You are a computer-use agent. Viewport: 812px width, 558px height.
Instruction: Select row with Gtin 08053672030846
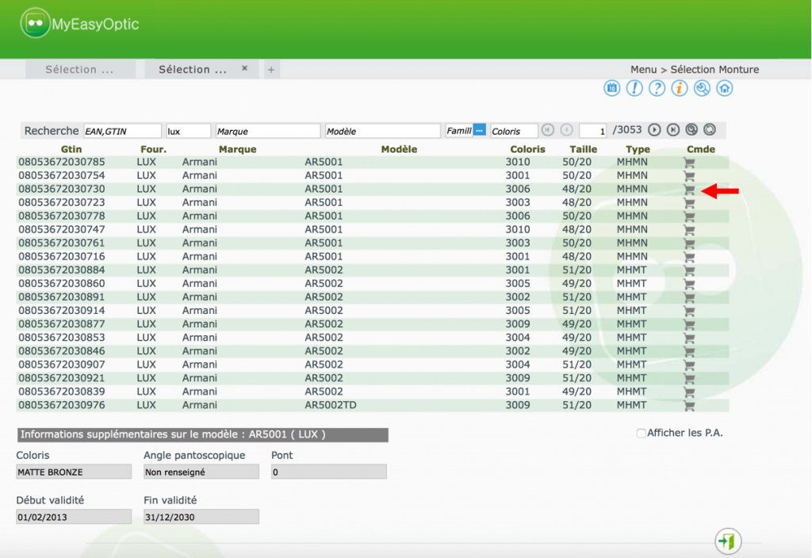tap(373, 351)
